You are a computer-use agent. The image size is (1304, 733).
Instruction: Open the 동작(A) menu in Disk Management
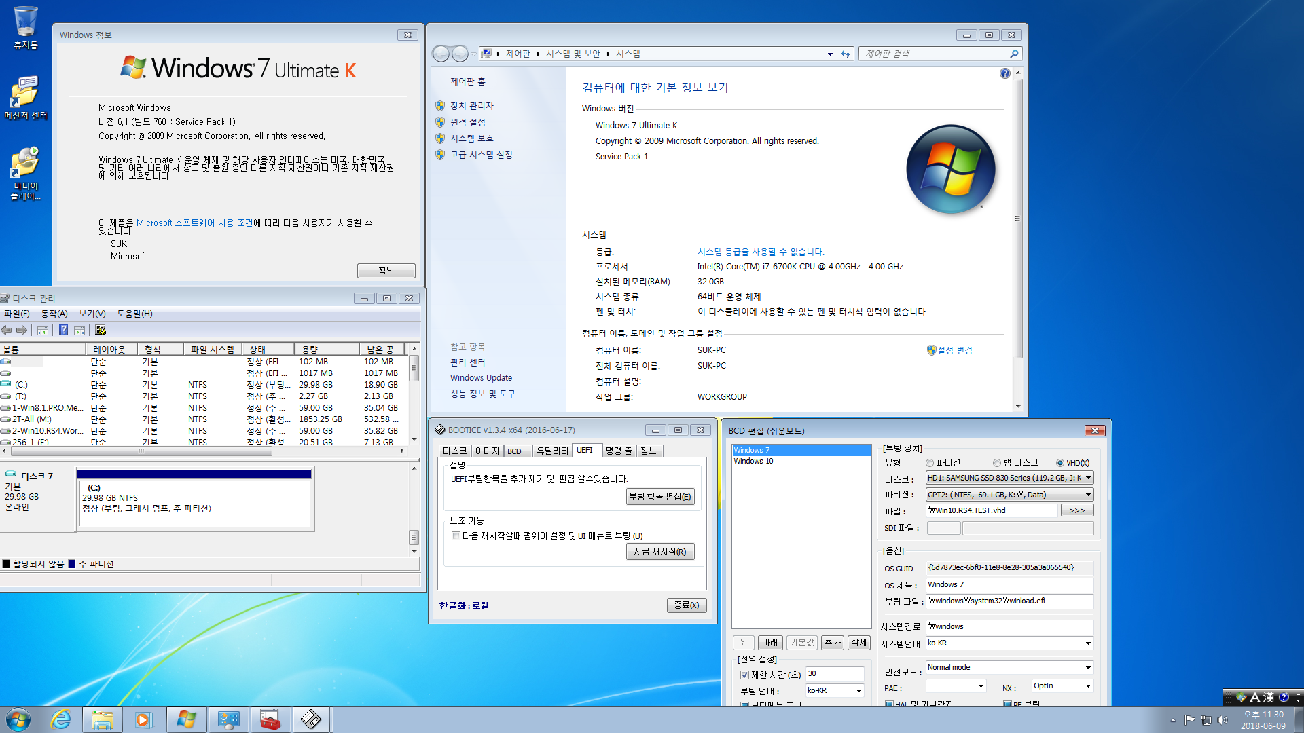point(54,314)
